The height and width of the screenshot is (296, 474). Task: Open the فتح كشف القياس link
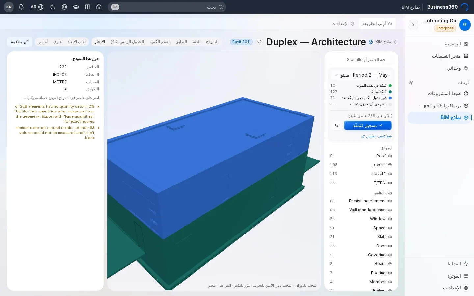tap(377, 136)
